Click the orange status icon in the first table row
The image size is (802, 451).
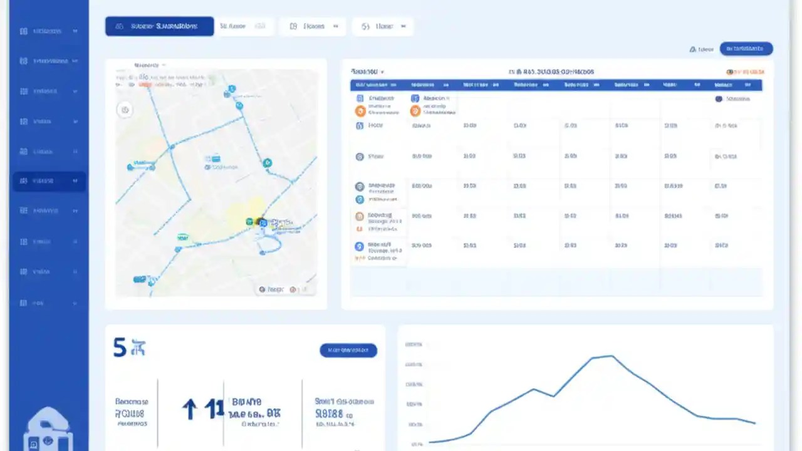click(360, 111)
